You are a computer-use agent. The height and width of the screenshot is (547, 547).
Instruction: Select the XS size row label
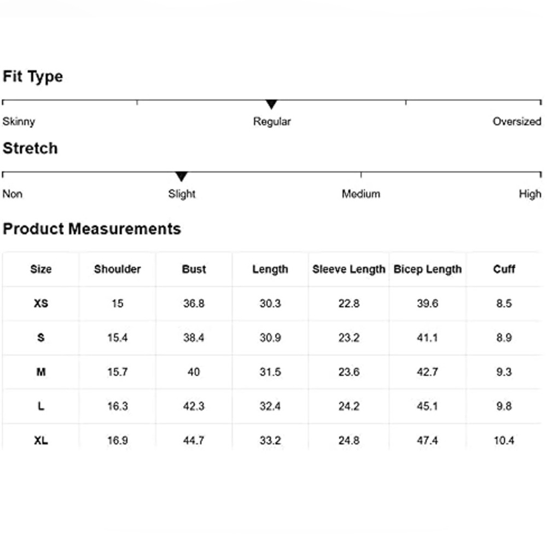coord(41,304)
